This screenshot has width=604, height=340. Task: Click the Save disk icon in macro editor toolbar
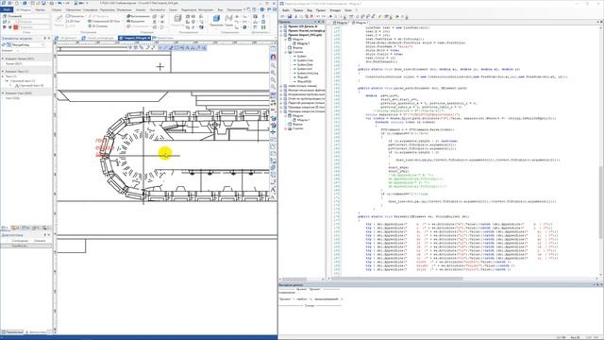(290, 17)
